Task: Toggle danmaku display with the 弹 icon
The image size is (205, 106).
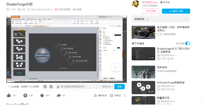Action: [45, 87]
